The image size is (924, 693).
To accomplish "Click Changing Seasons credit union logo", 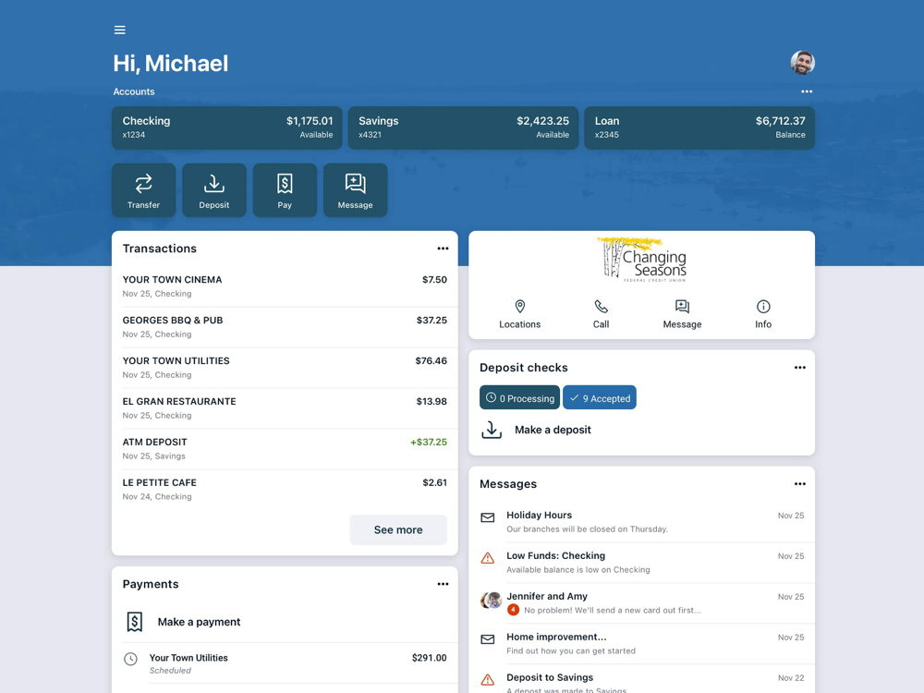I will point(642,260).
